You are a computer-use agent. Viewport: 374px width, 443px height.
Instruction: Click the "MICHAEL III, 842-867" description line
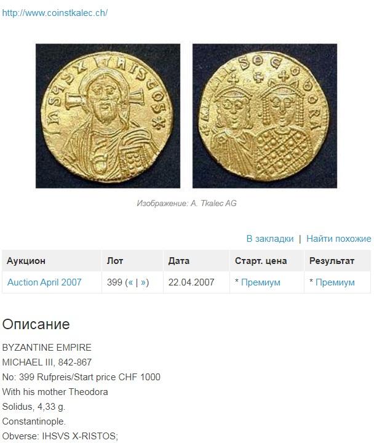tap(47, 362)
